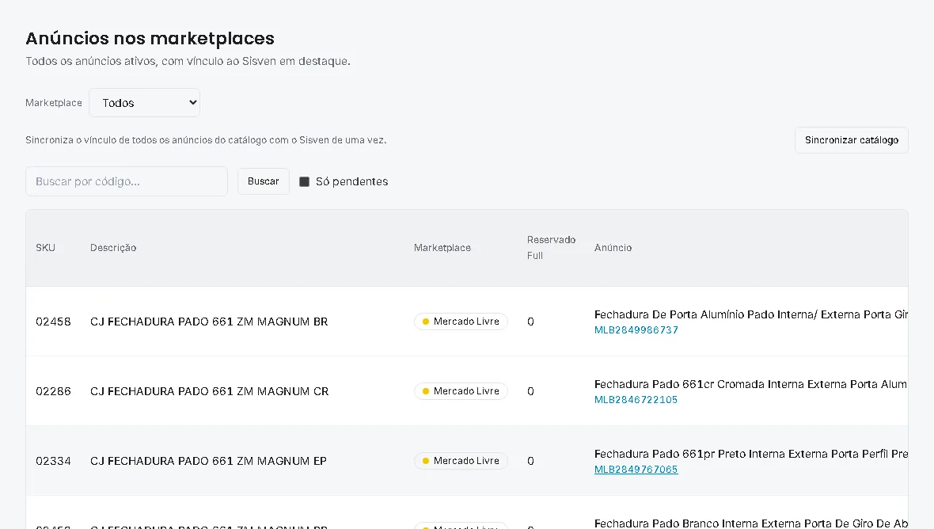
Task: Enable the Só pendentes checkbox
Action: [305, 181]
